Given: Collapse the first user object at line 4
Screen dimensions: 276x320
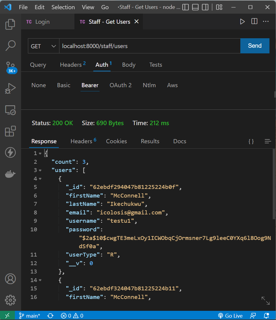Looking at the screenshot, I should pos(40,179).
